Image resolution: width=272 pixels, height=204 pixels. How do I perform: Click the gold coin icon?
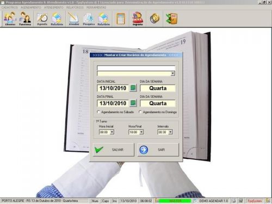point(154,18)
